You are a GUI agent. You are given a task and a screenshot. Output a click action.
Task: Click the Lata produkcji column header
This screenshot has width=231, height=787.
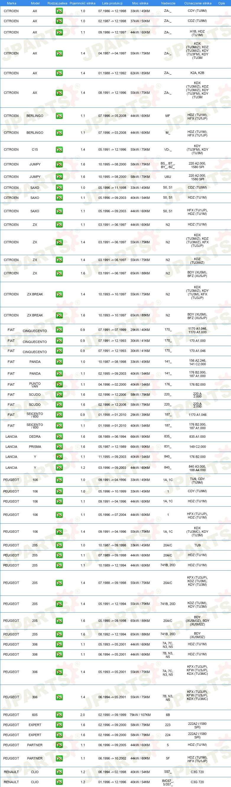(x=112, y=3)
